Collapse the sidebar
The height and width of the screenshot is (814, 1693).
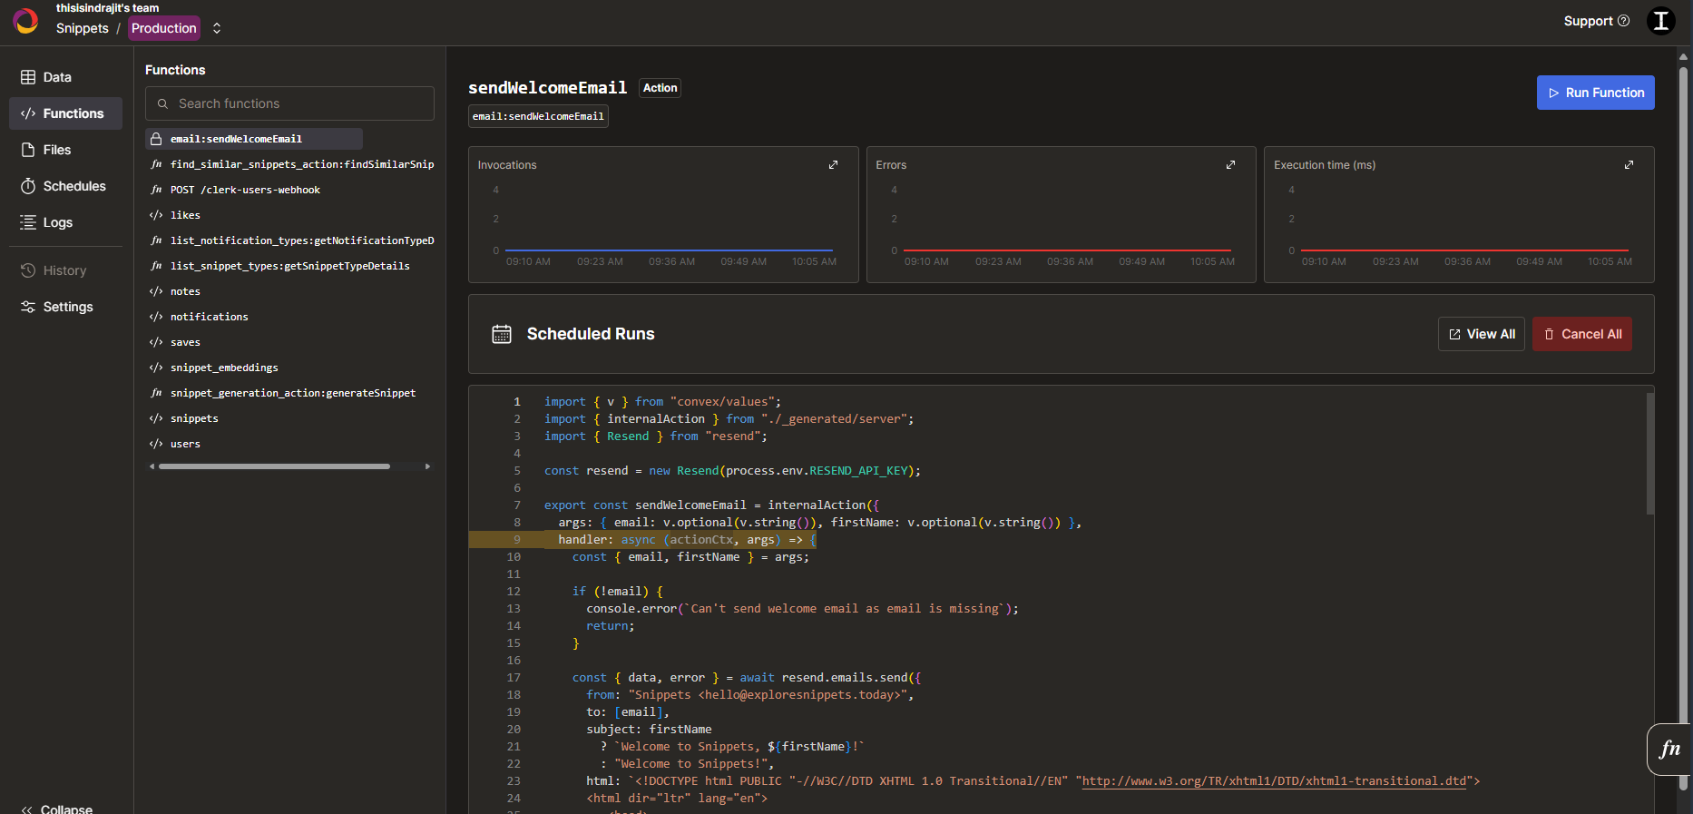56,809
